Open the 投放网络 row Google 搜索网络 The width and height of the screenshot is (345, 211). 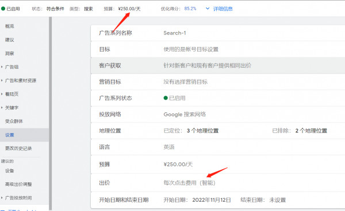pos(218,114)
